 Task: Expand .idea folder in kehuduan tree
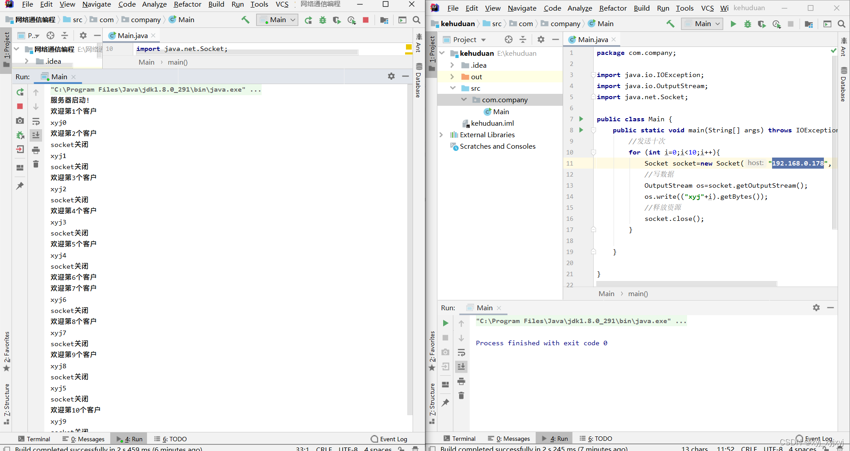click(452, 65)
